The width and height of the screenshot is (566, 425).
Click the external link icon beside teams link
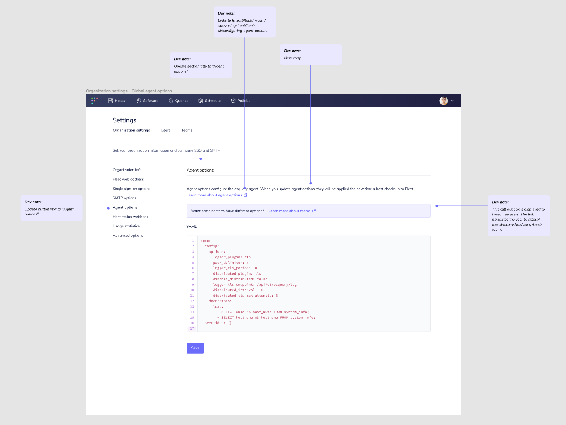pos(313,211)
